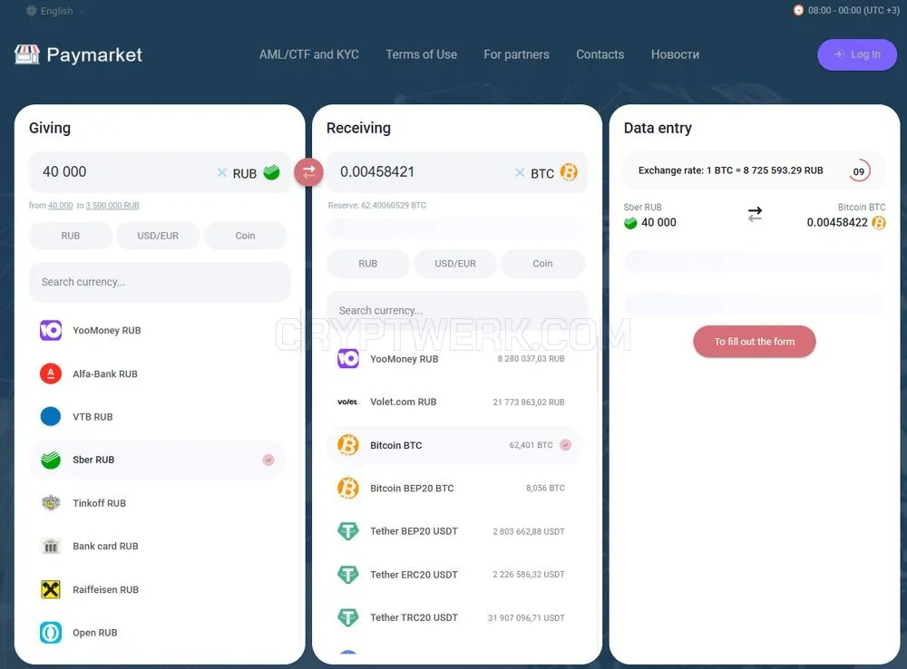Expand the English language dropdown
This screenshot has width=907, height=669.
(56, 10)
